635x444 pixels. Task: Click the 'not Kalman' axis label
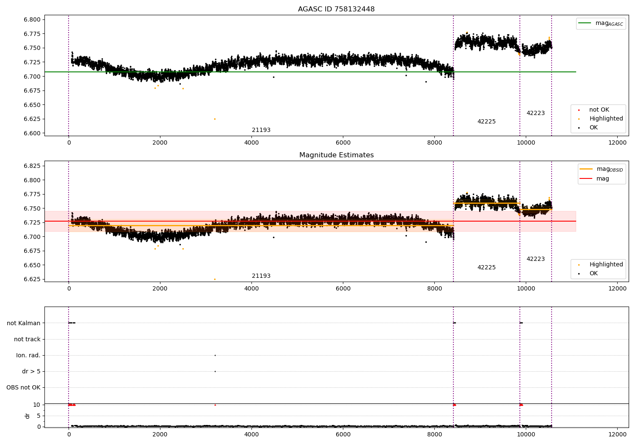(24, 323)
